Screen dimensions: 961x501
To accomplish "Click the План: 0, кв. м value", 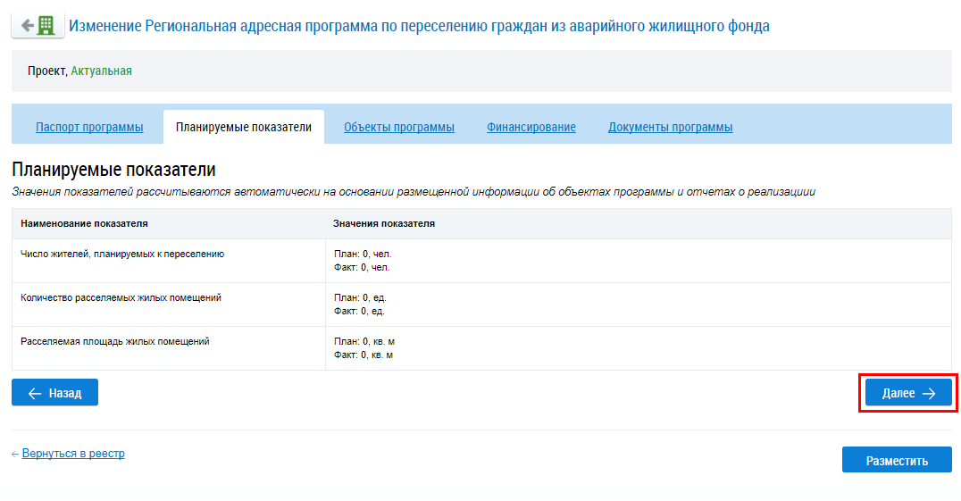I will click(x=364, y=341).
